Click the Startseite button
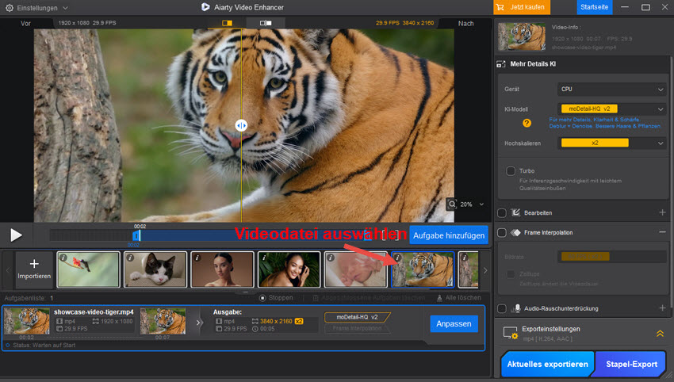674x382 pixels. pos(595,7)
